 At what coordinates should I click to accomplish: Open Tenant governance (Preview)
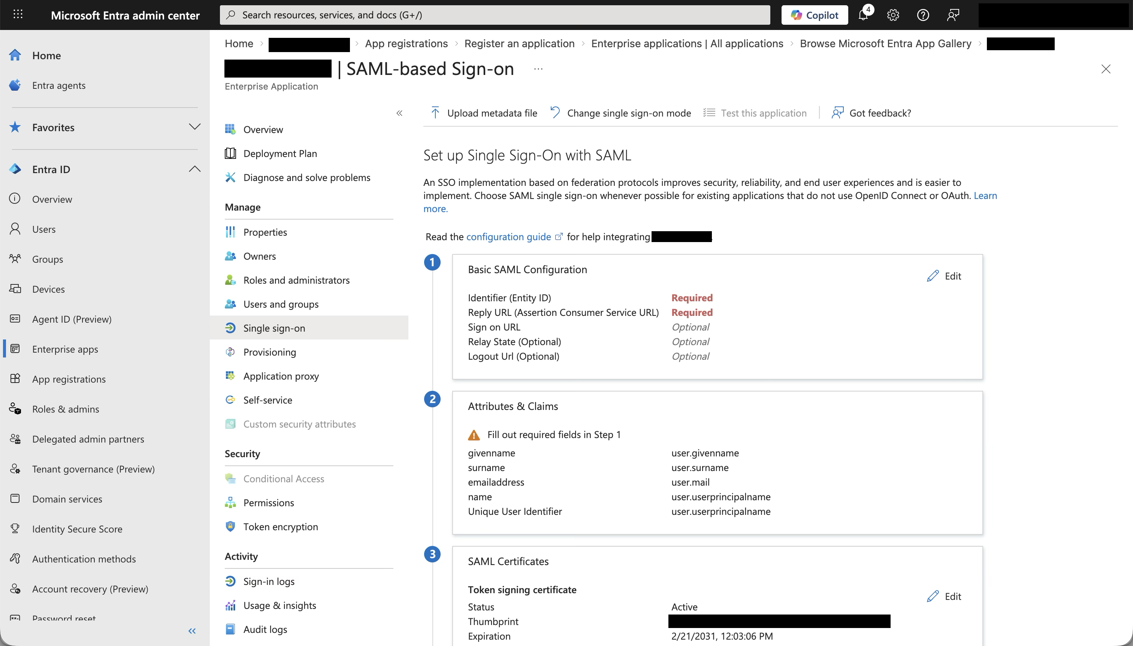coord(93,469)
